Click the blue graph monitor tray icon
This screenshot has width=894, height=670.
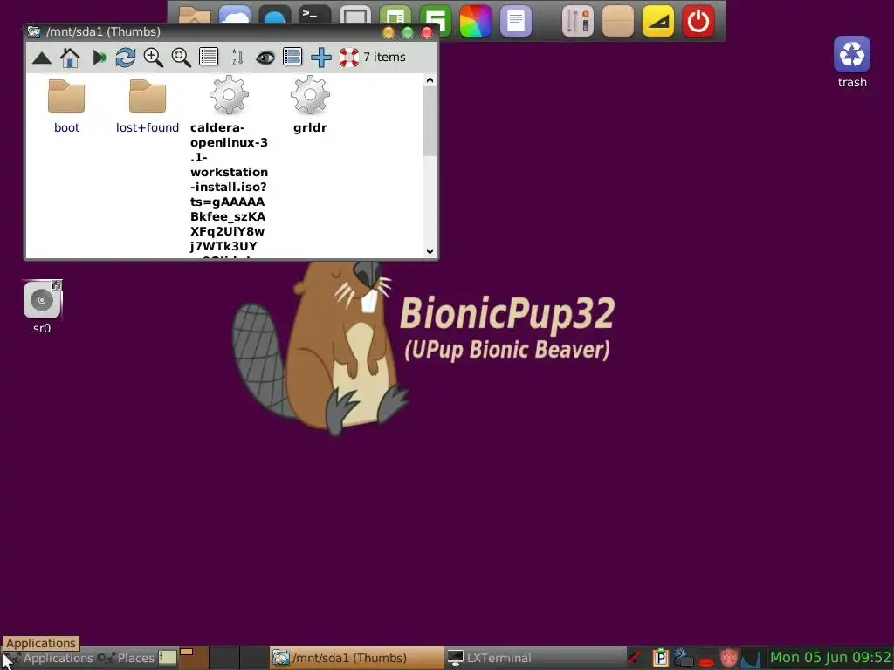[751, 658]
